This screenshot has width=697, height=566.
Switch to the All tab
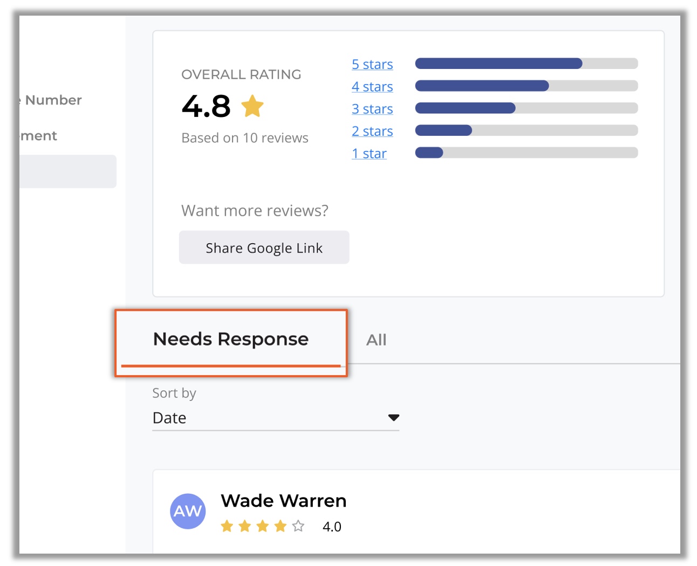(x=376, y=340)
